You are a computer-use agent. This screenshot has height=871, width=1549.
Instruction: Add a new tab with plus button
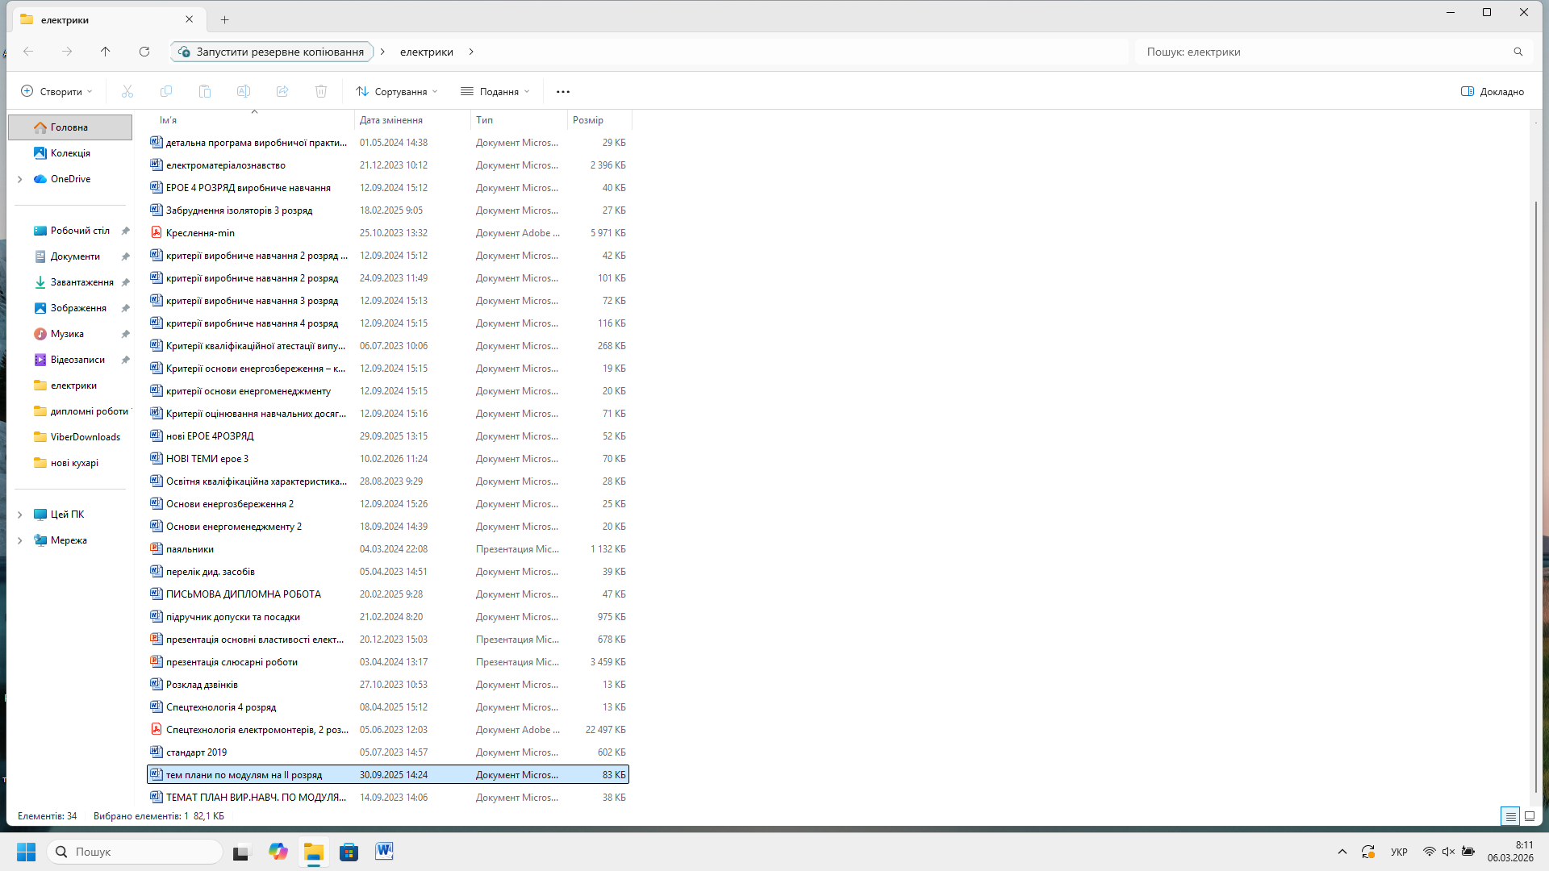pyautogui.click(x=225, y=19)
